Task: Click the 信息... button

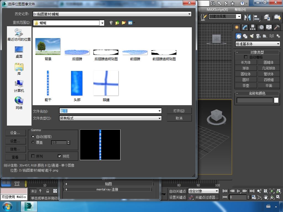Action: (x=15, y=149)
